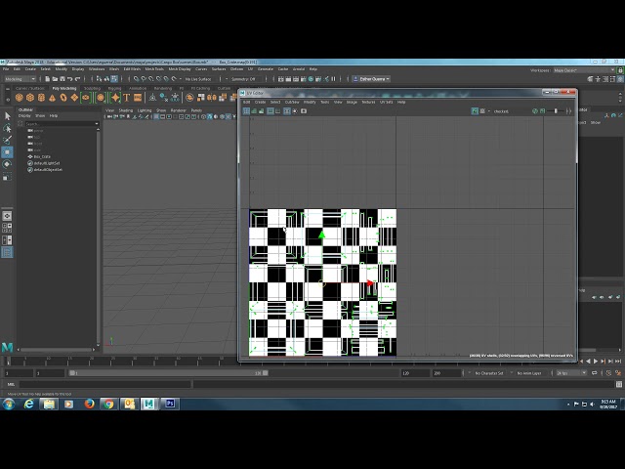Click the New Scene icon
Screen dimensions: 625x469
48,79
